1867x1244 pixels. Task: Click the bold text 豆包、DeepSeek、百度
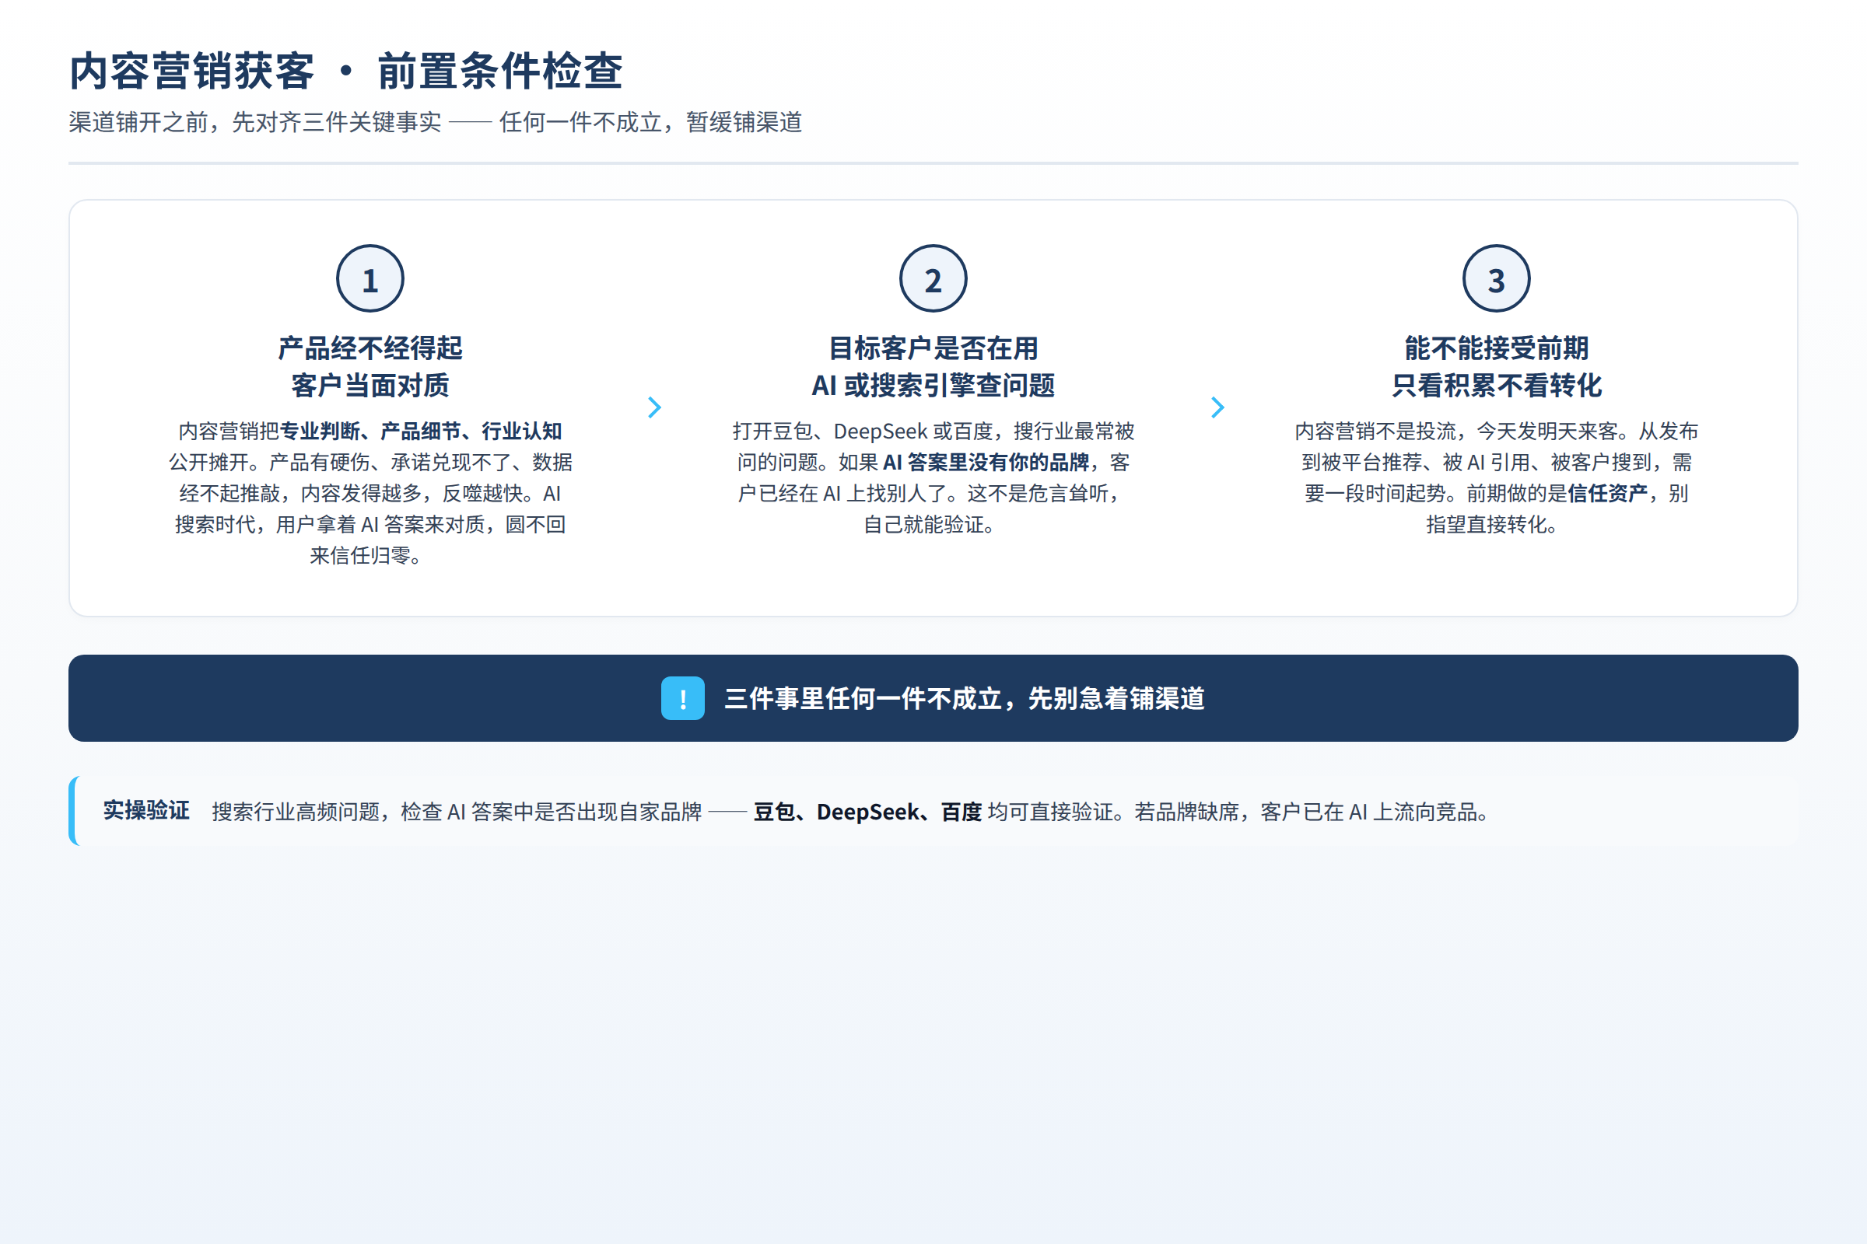click(867, 812)
